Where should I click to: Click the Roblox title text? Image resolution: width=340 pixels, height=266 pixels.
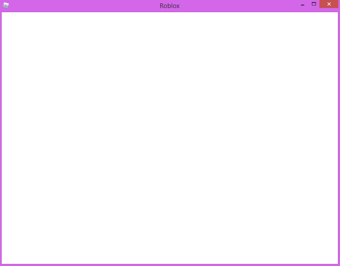coord(169,5)
